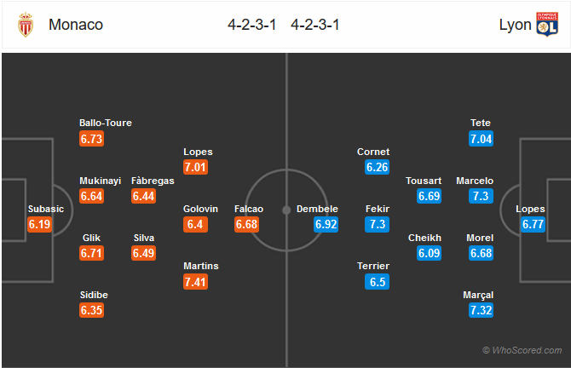Click the Dembele player name

coord(317,210)
